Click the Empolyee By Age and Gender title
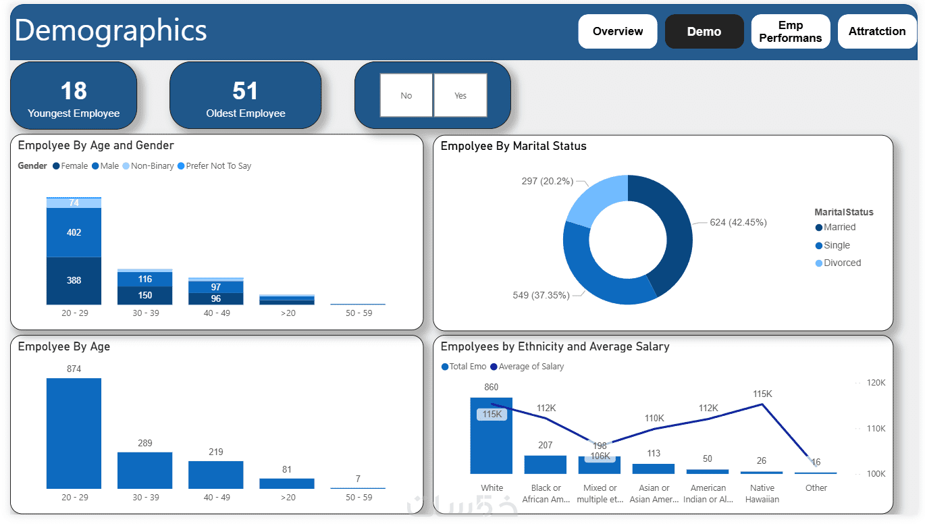 point(96,145)
